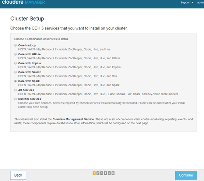Select the Core Hadoop radio button
This screenshot has height=181, width=204.
(15, 45)
